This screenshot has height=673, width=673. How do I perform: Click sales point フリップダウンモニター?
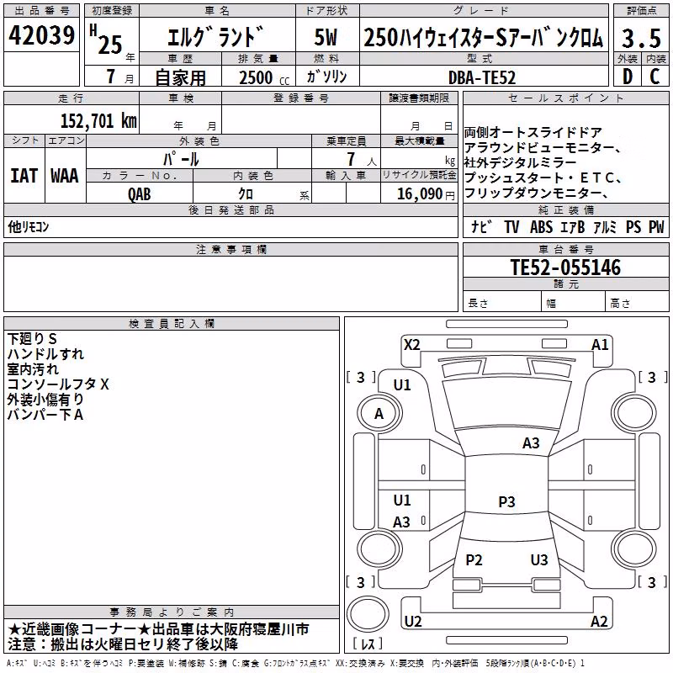(x=536, y=193)
